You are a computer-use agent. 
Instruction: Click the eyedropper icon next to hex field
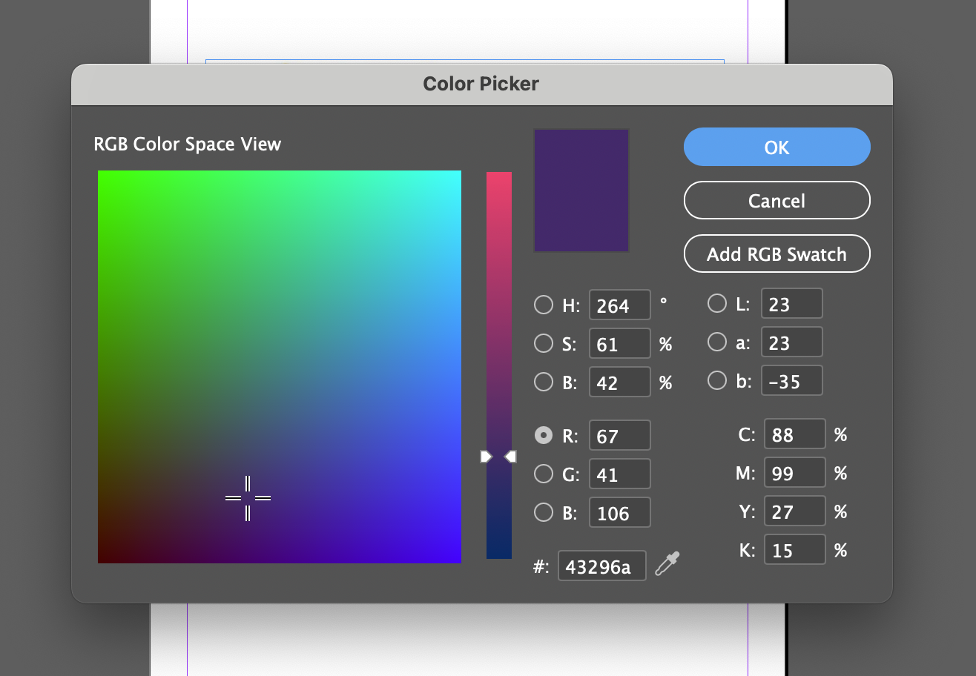click(665, 566)
